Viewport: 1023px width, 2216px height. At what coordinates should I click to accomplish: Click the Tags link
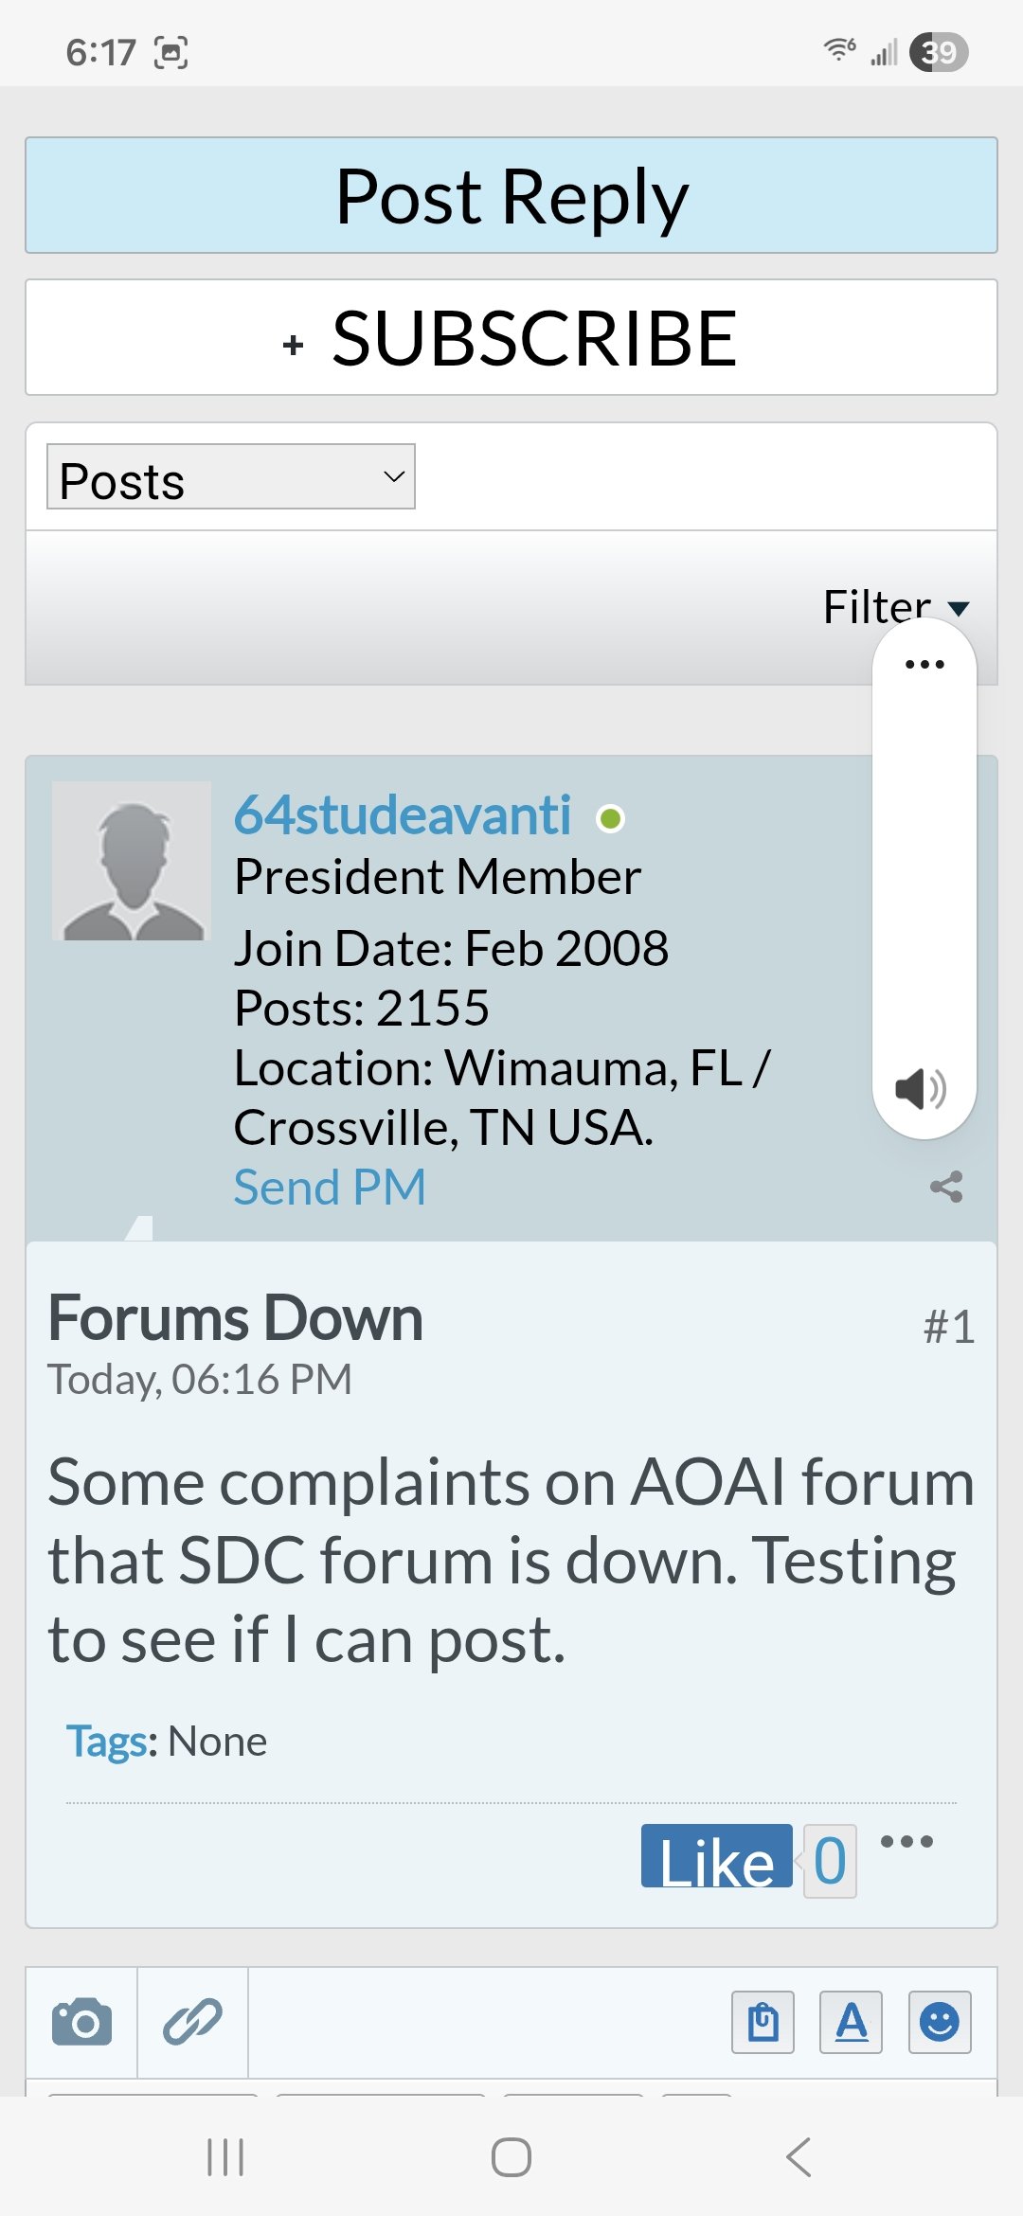110,1742
